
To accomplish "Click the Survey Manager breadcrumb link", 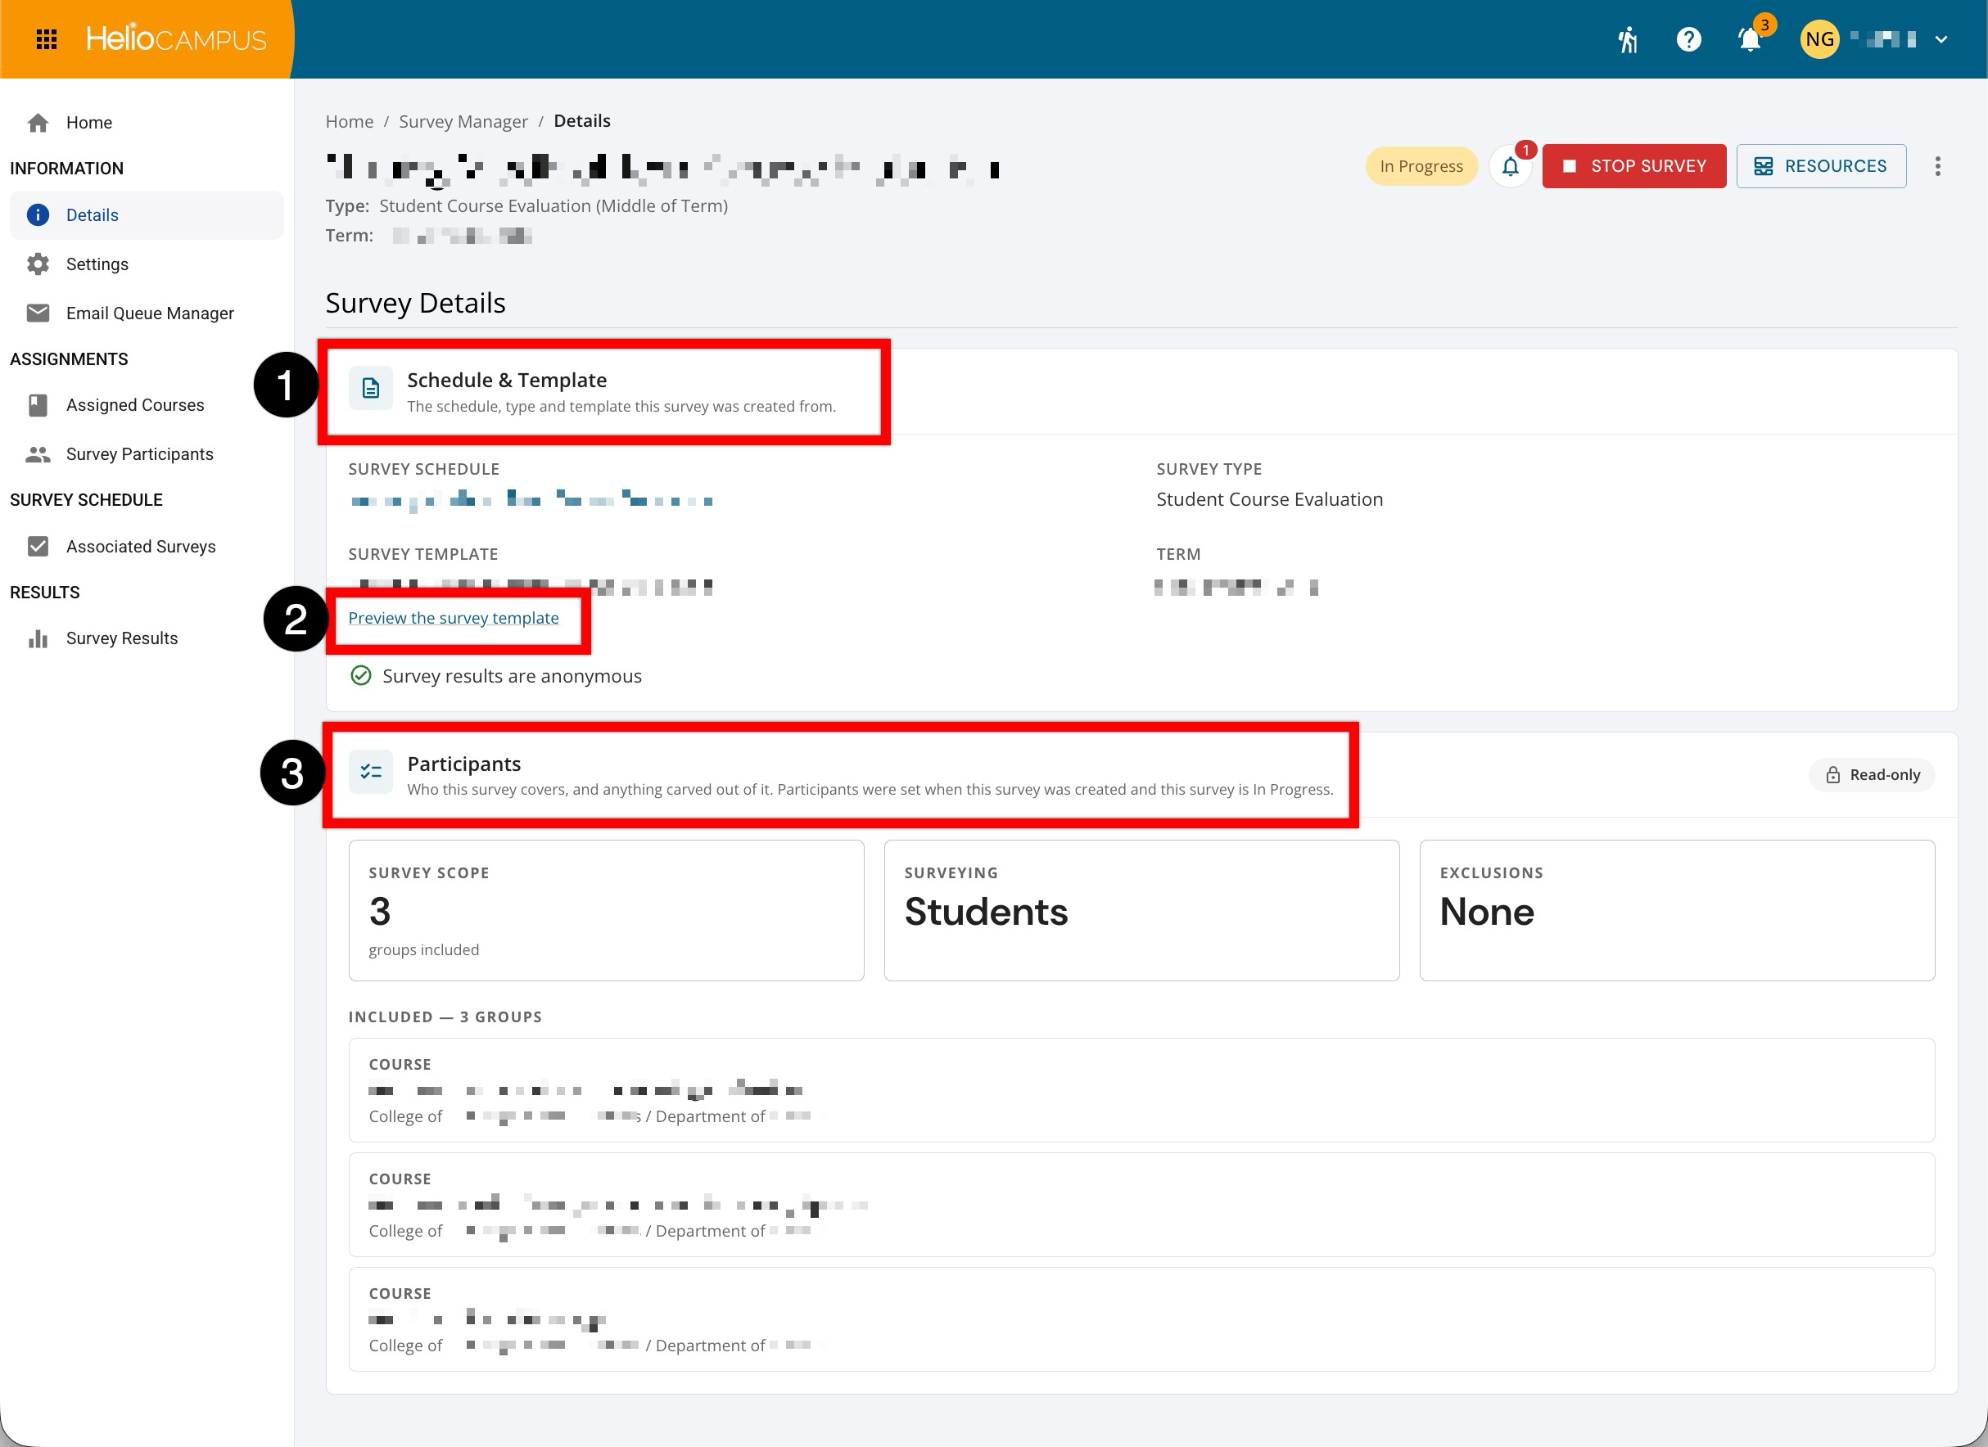I will [463, 121].
